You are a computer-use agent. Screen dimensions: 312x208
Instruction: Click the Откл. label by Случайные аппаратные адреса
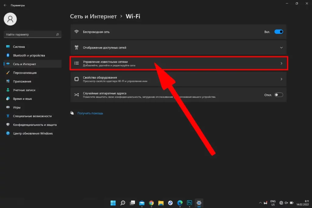coord(268,95)
